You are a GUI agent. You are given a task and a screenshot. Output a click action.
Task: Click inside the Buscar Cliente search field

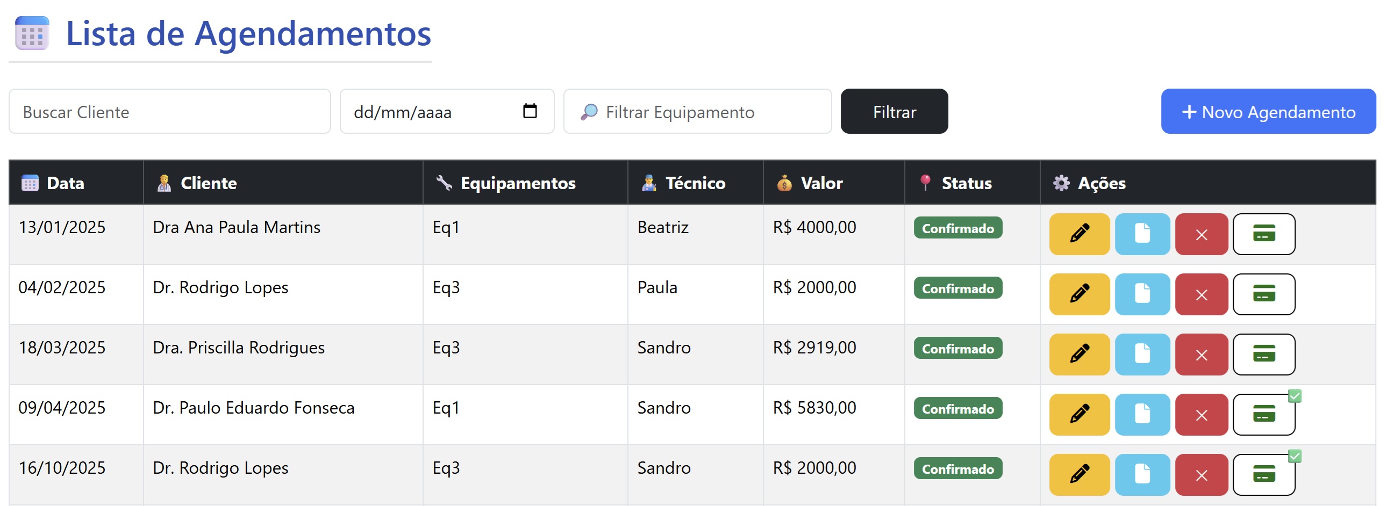click(169, 111)
